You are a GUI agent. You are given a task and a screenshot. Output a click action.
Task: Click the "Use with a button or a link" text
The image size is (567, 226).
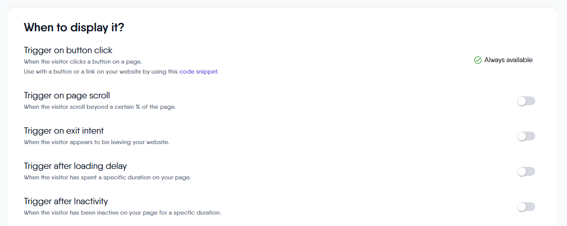coord(101,72)
